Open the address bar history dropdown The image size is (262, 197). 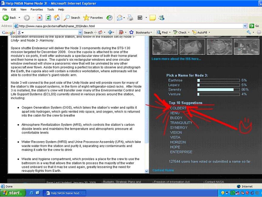click(x=245, y=26)
